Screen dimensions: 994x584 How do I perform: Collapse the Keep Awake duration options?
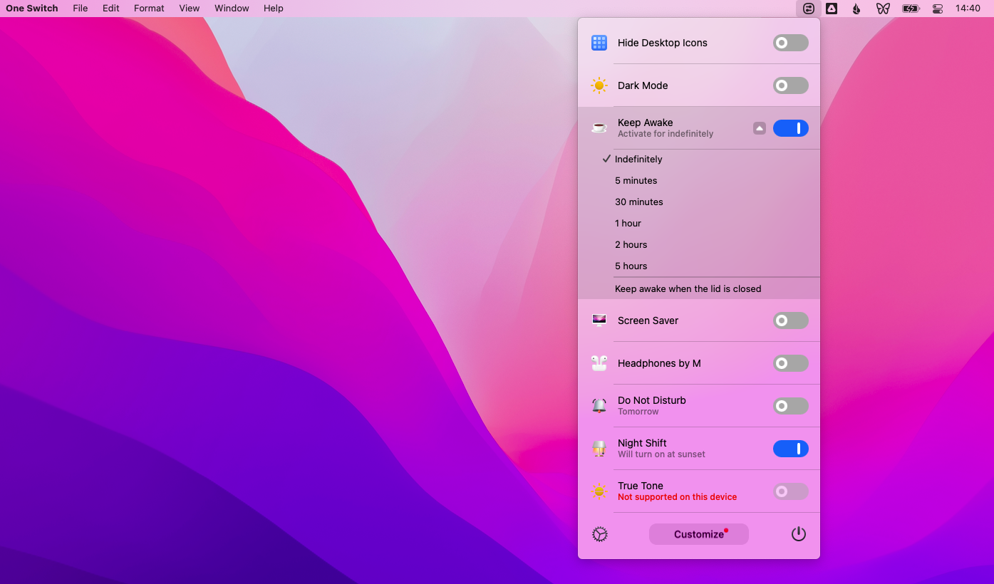pos(760,128)
